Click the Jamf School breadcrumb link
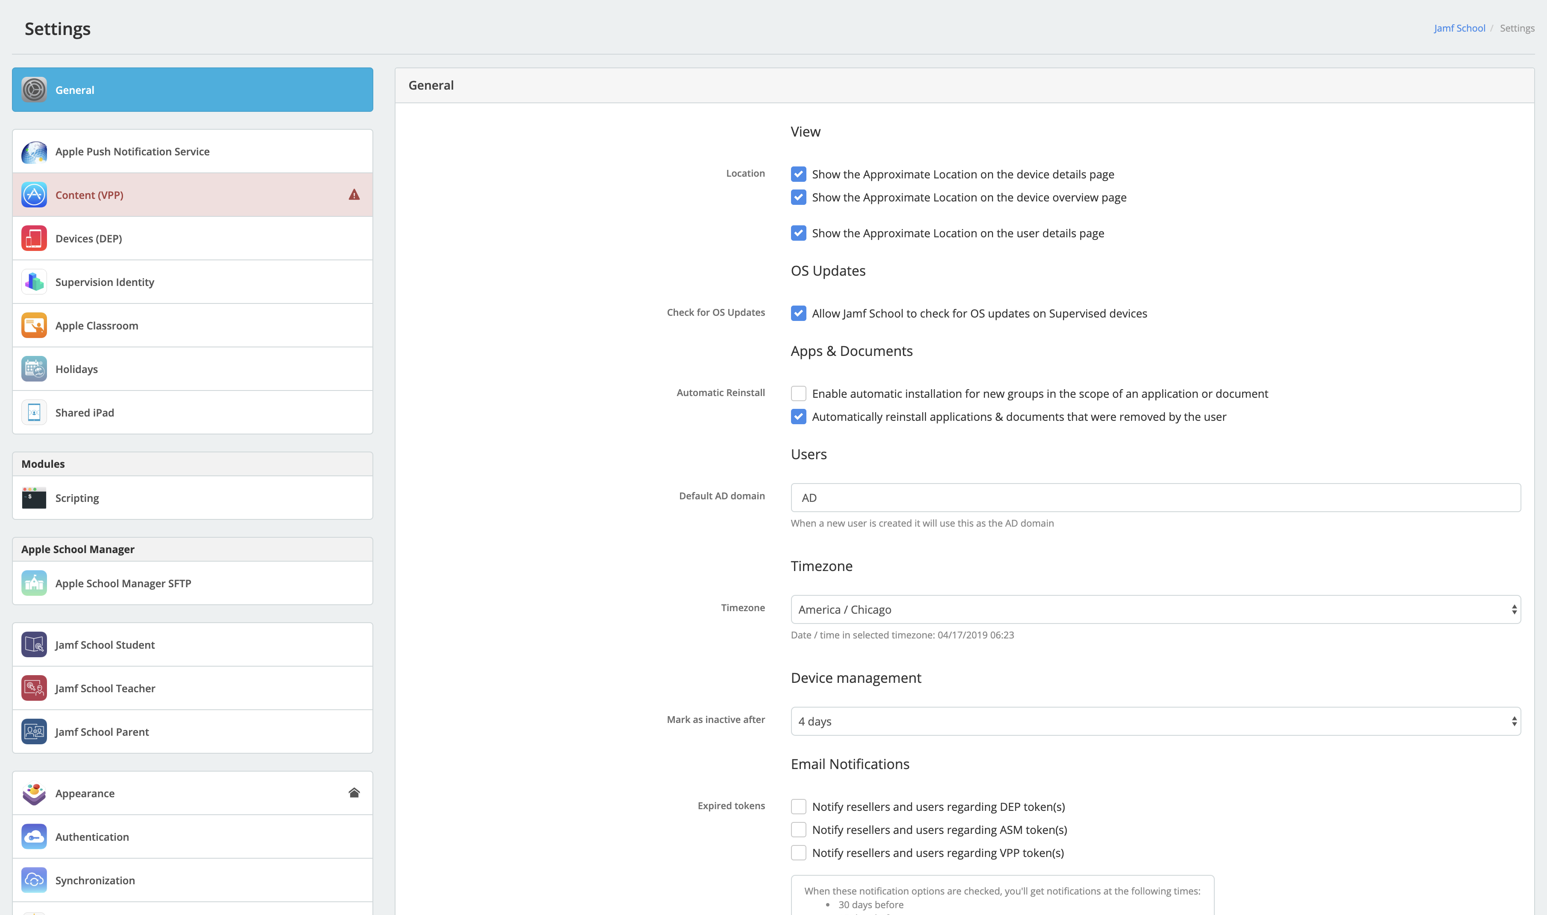 [x=1459, y=28]
